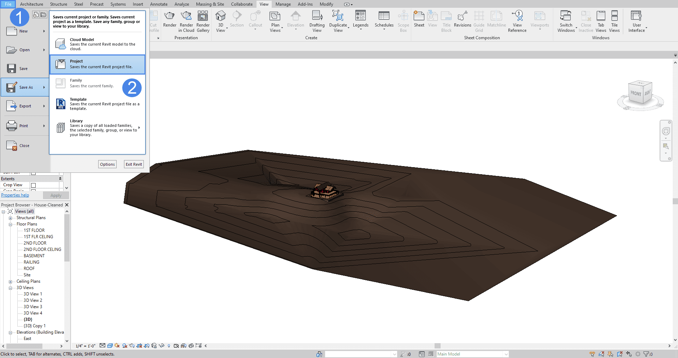Open the Render Gallery tool

tap(203, 16)
